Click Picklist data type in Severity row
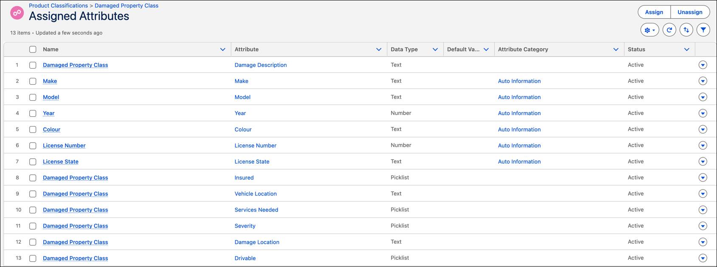The height and width of the screenshot is (267, 717). point(400,226)
